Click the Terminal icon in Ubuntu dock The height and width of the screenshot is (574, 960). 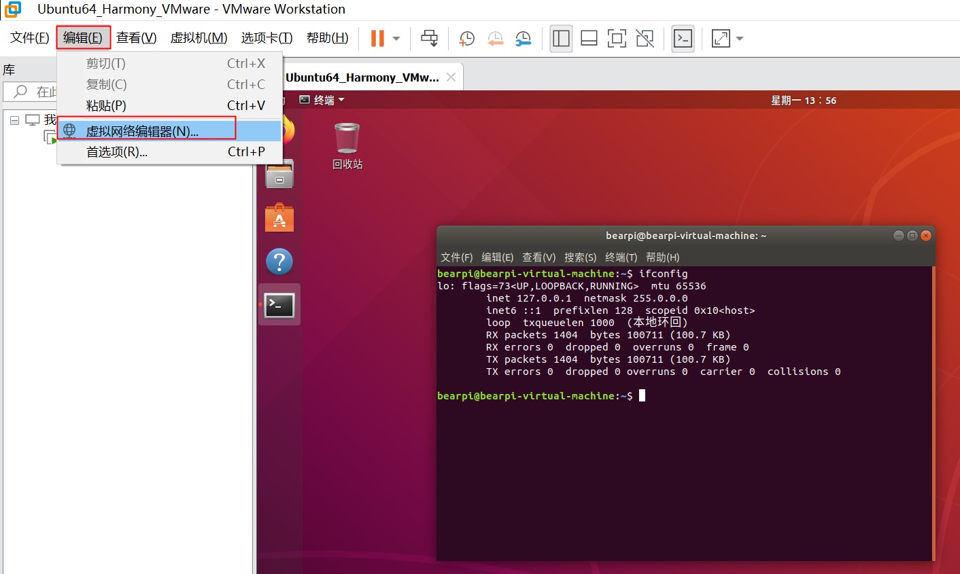coord(279,305)
